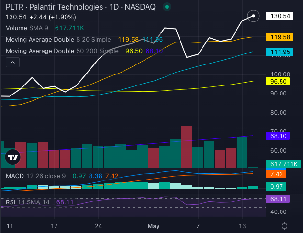Click the cyan 111.95 price axis tag
The image size is (303, 233).
[x=280, y=52]
